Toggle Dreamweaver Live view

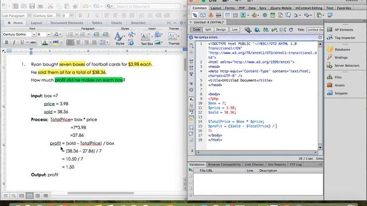pos(235,30)
